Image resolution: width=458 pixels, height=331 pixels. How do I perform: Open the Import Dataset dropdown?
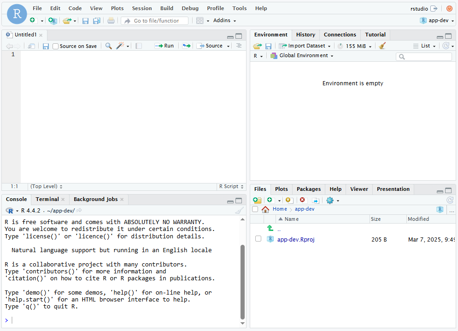click(x=305, y=46)
